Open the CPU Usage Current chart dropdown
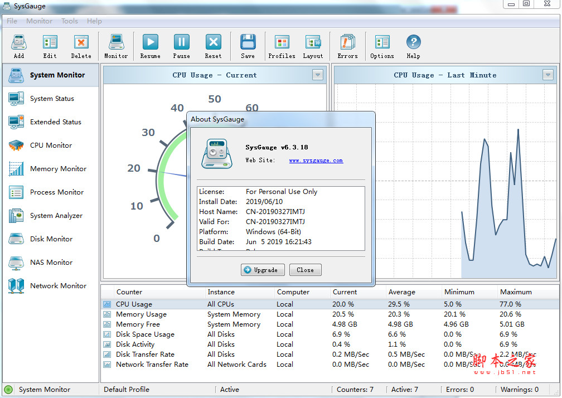Image resolution: width=562 pixels, height=398 pixels. click(318, 75)
